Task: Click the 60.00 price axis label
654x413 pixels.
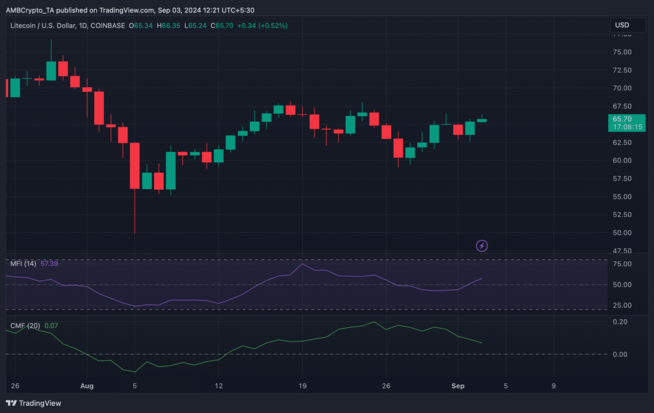Action: (622, 160)
